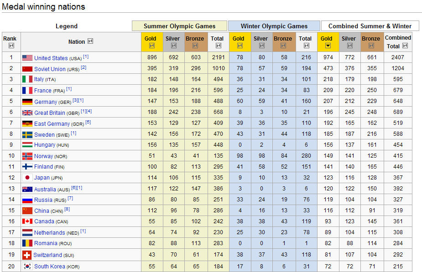Sort table by Rank column icon
This screenshot has height=272, width=422.
click(x=11, y=46)
